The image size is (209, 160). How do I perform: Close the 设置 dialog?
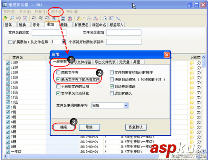click(x=167, y=55)
